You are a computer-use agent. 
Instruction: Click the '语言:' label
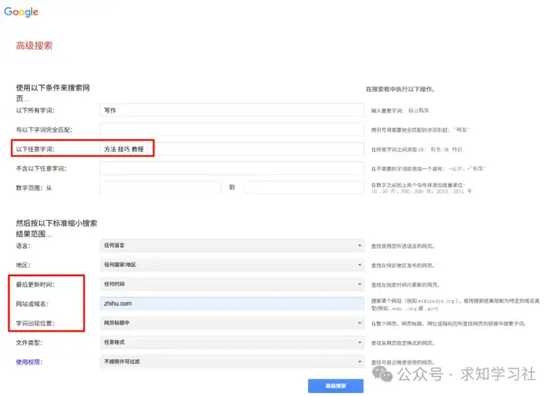(23, 246)
